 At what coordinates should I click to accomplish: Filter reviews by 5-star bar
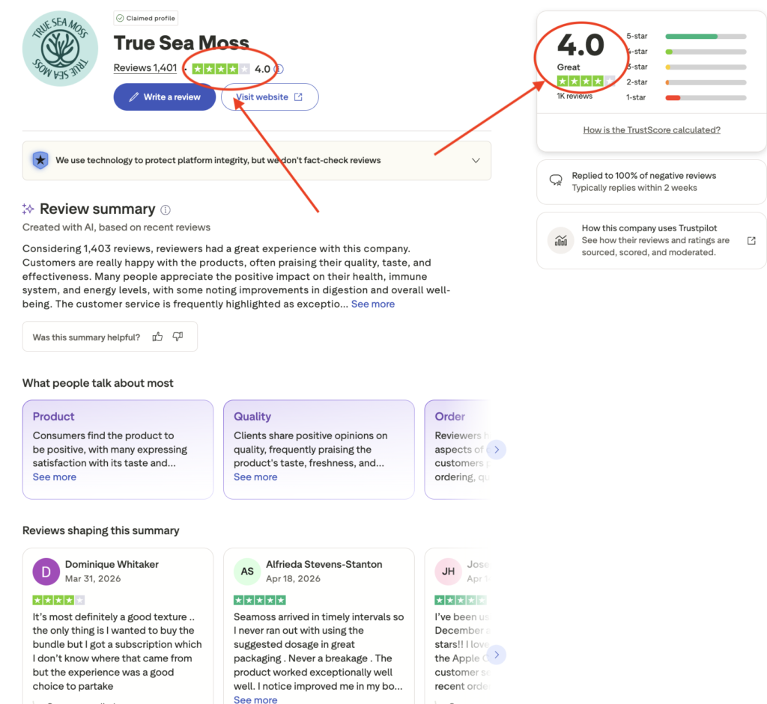coord(706,36)
